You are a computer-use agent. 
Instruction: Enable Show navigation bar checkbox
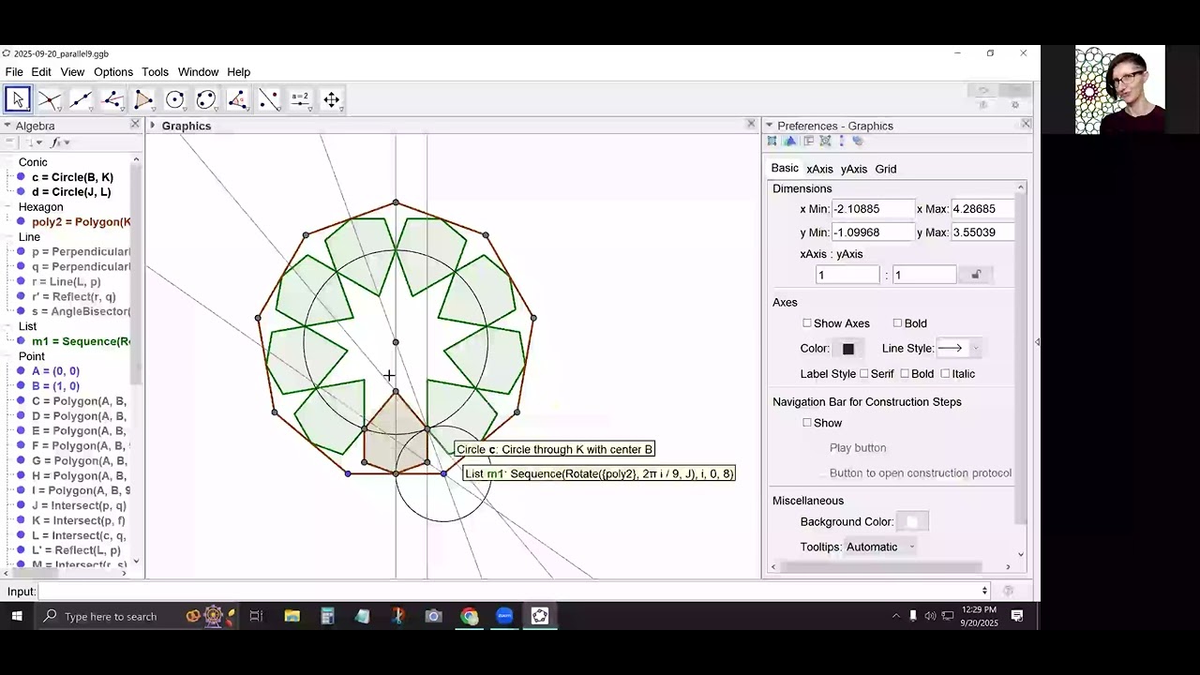[806, 423]
